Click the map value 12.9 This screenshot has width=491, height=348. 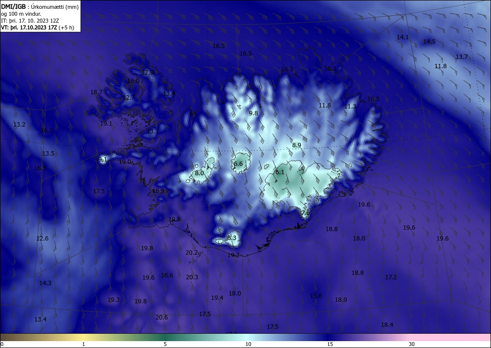click(x=147, y=72)
